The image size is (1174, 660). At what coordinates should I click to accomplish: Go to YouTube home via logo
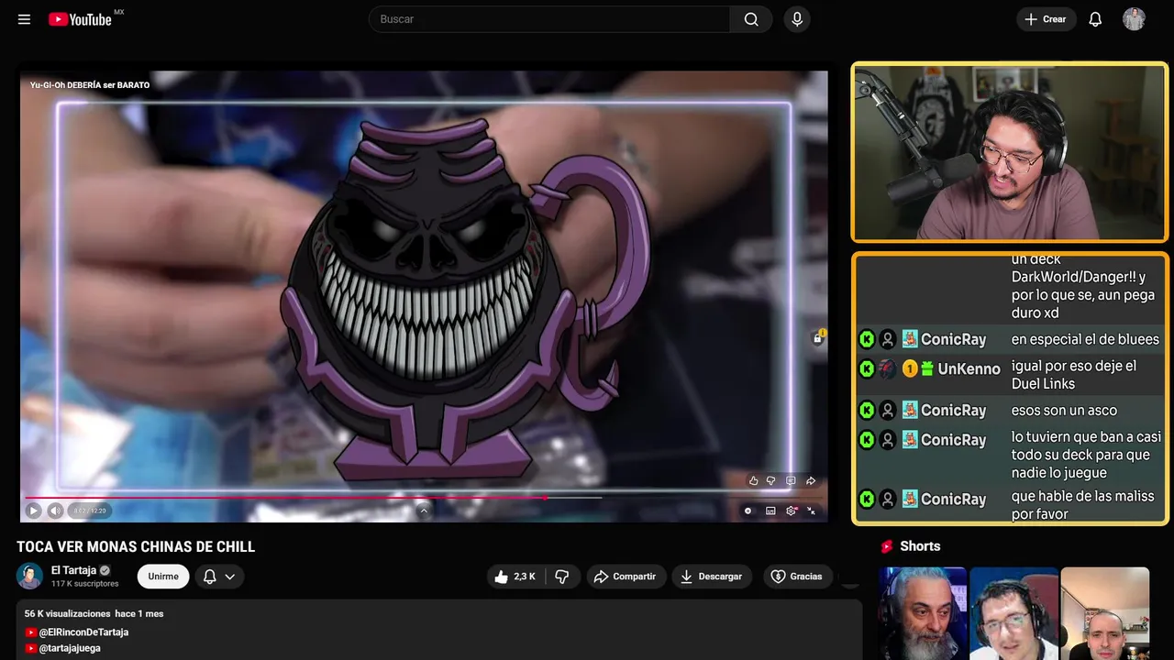[80, 19]
